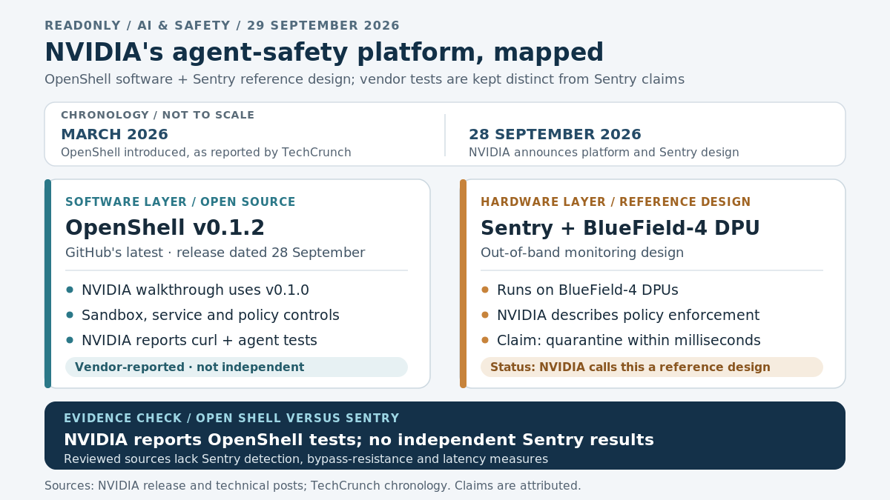Click the bullet dot beside 'NVIDIA walkthrough uses v0.1.0'
890x500 pixels.
70,290
